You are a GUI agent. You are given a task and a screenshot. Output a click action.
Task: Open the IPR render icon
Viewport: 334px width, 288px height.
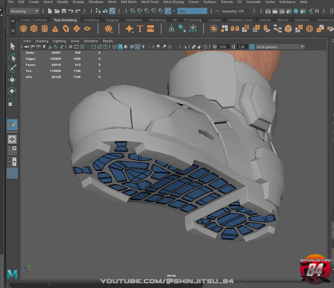point(282,11)
